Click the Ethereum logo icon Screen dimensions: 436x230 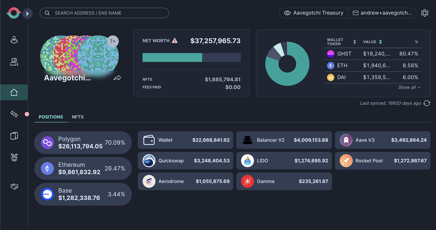47,168
